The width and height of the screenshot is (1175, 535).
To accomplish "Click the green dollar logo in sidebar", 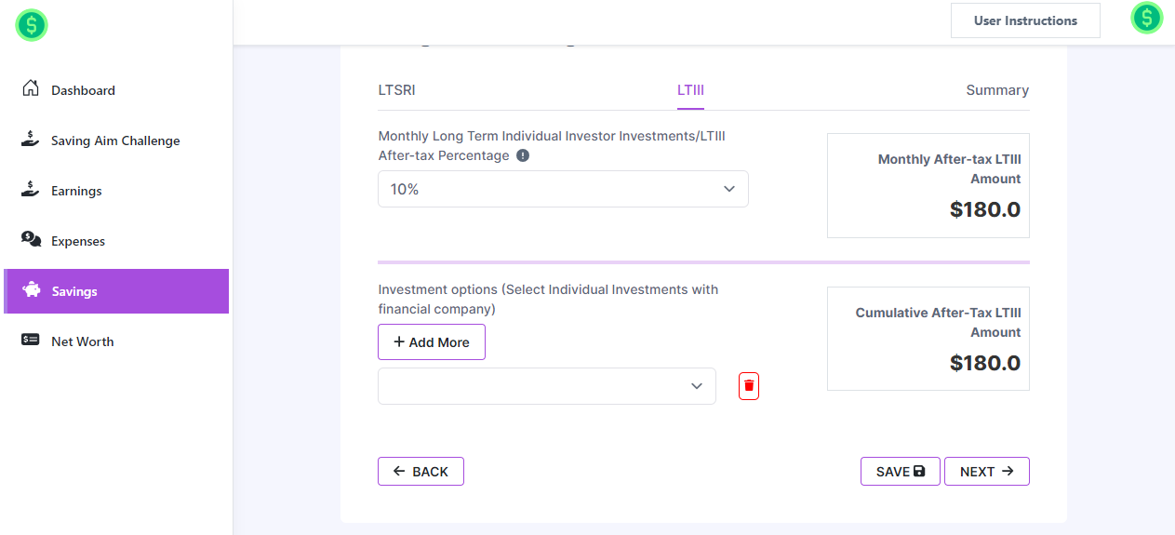I will pyautogui.click(x=32, y=26).
